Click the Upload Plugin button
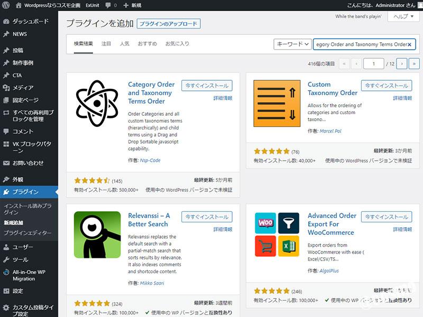Screen dimensions: 423x317 pyautogui.click(x=169, y=24)
